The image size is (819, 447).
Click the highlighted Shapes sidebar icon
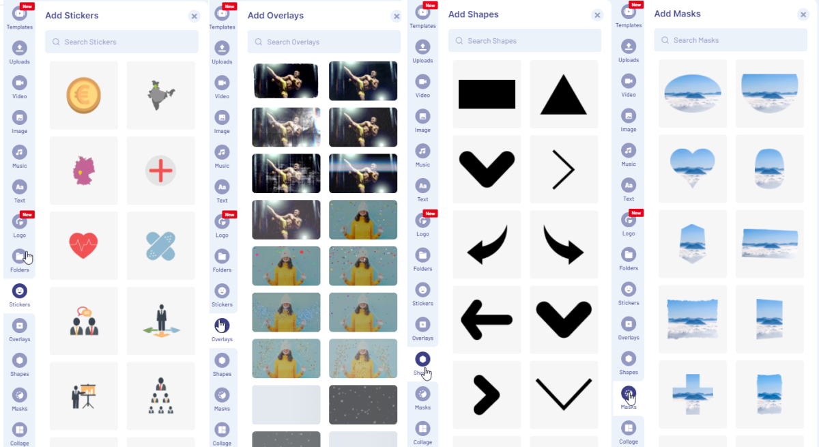(422, 359)
